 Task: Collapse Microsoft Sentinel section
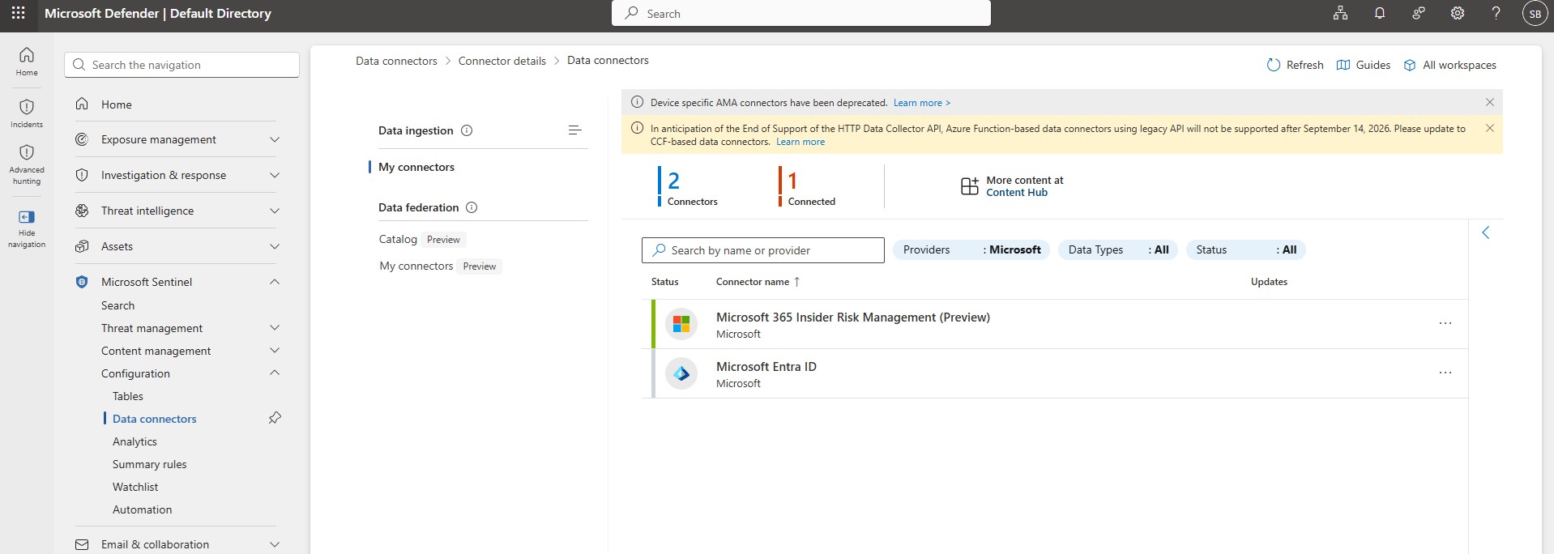274,282
